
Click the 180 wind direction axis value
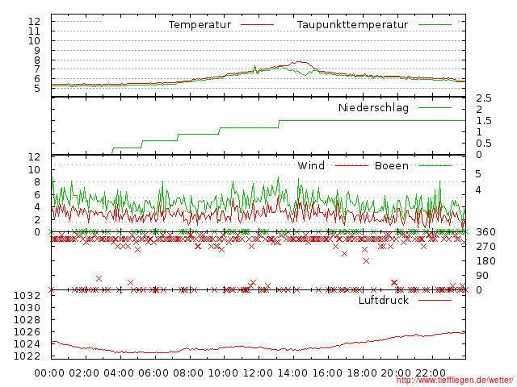pyautogui.click(x=485, y=261)
